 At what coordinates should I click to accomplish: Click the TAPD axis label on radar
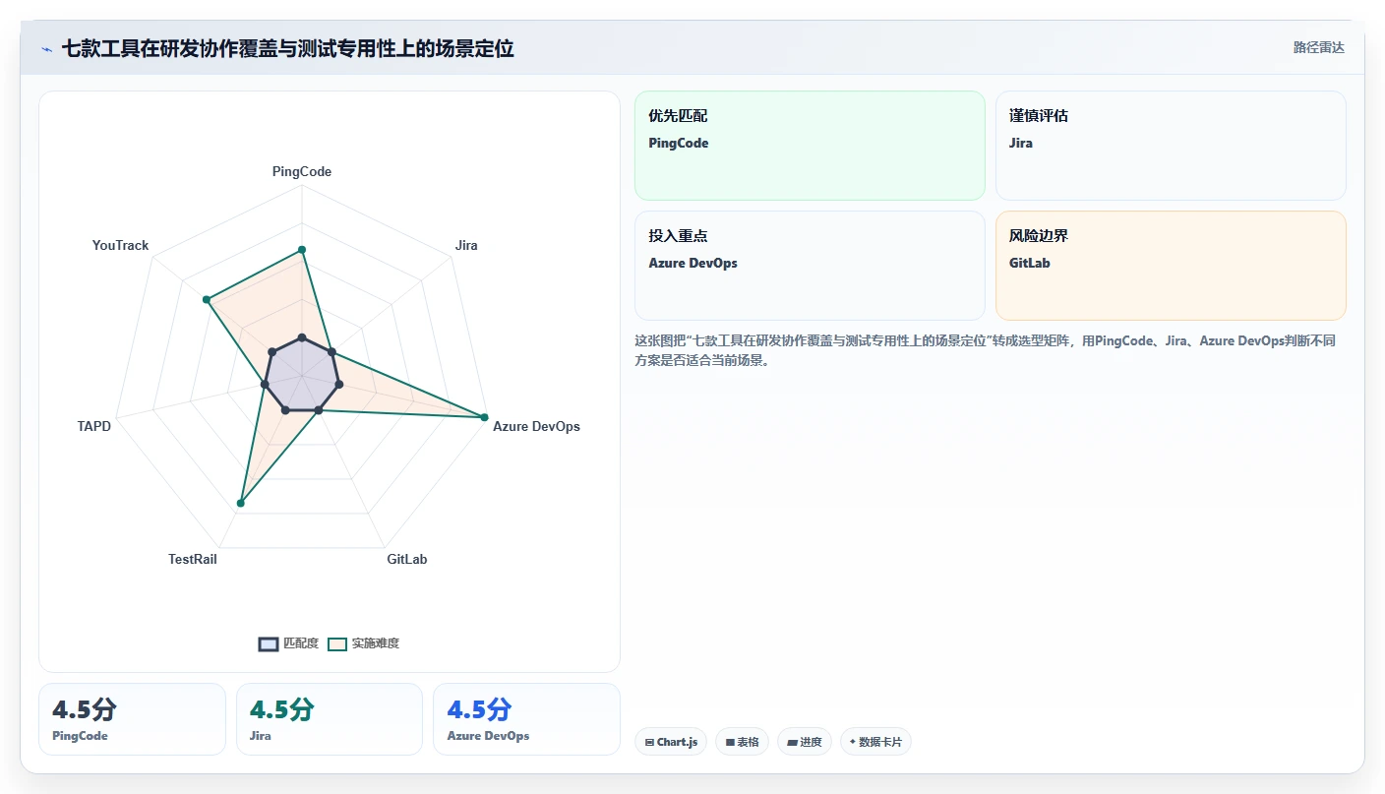(94, 426)
